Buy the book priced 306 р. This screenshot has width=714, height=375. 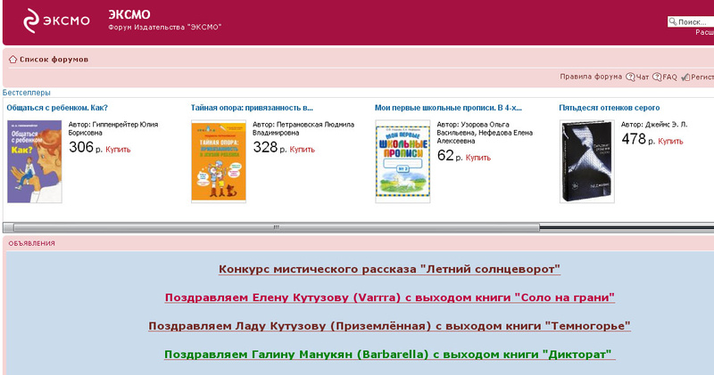(x=118, y=150)
